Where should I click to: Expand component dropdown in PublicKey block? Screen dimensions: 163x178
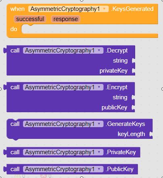point(63,169)
